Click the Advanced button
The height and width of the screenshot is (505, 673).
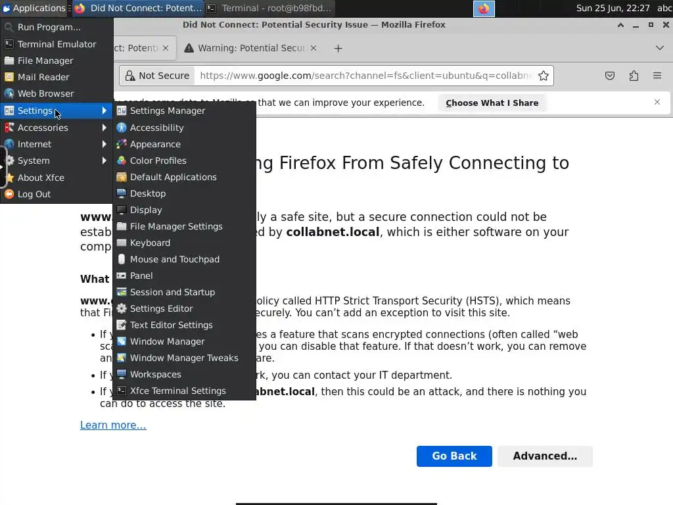click(545, 456)
